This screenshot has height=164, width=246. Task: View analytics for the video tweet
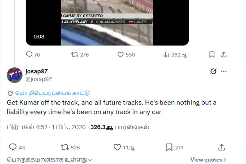pyautogui.click(x=166, y=55)
